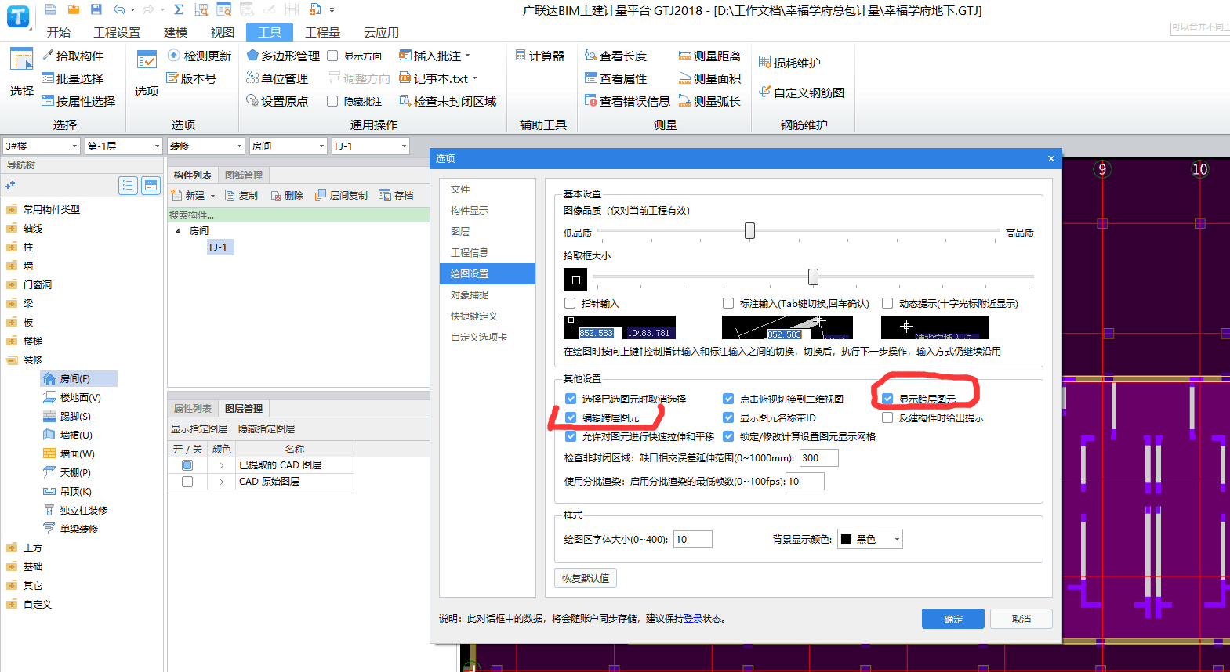This screenshot has width=1230, height=672.
Task: Open 单位管理 unit management
Action: [x=278, y=78]
